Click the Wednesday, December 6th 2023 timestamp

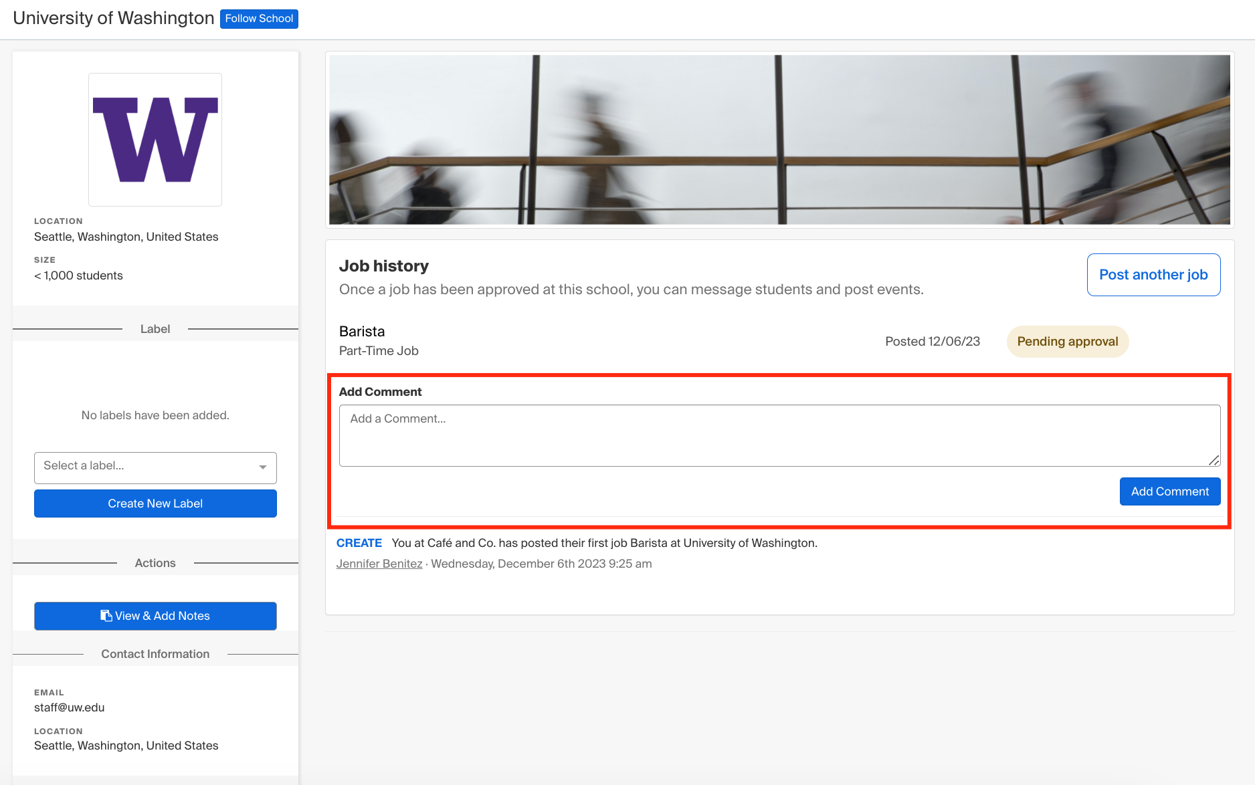coord(541,564)
